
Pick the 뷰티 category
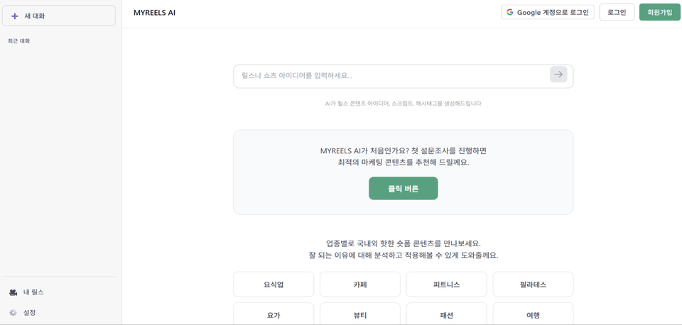tap(360, 314)
